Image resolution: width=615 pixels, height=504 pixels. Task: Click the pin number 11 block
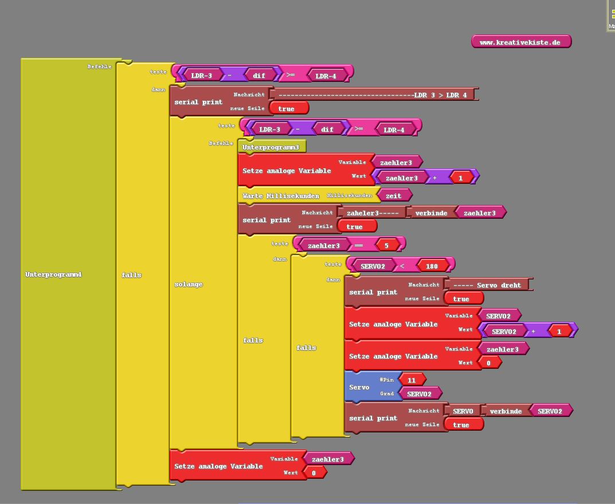[412, 380]
